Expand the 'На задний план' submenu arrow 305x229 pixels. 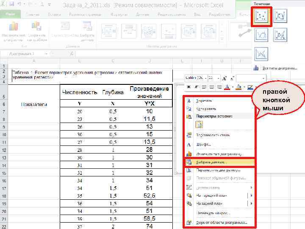tap(251, 204)
